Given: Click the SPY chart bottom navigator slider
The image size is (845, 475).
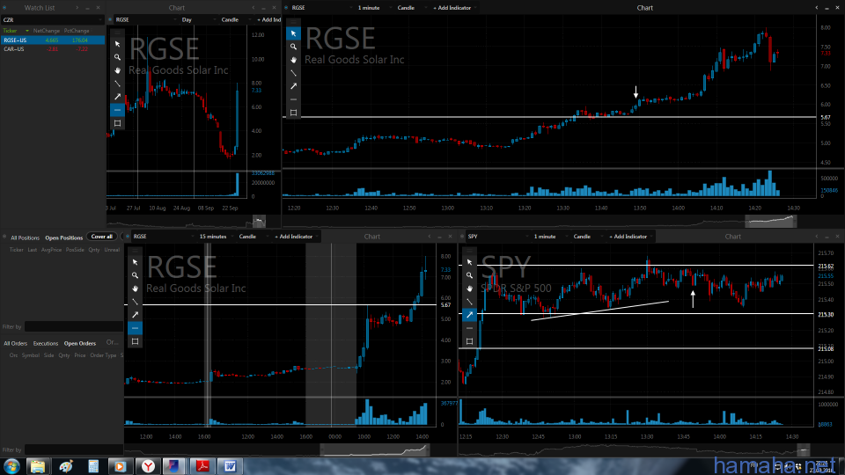Looking at the screenshot, I should 803,449.
